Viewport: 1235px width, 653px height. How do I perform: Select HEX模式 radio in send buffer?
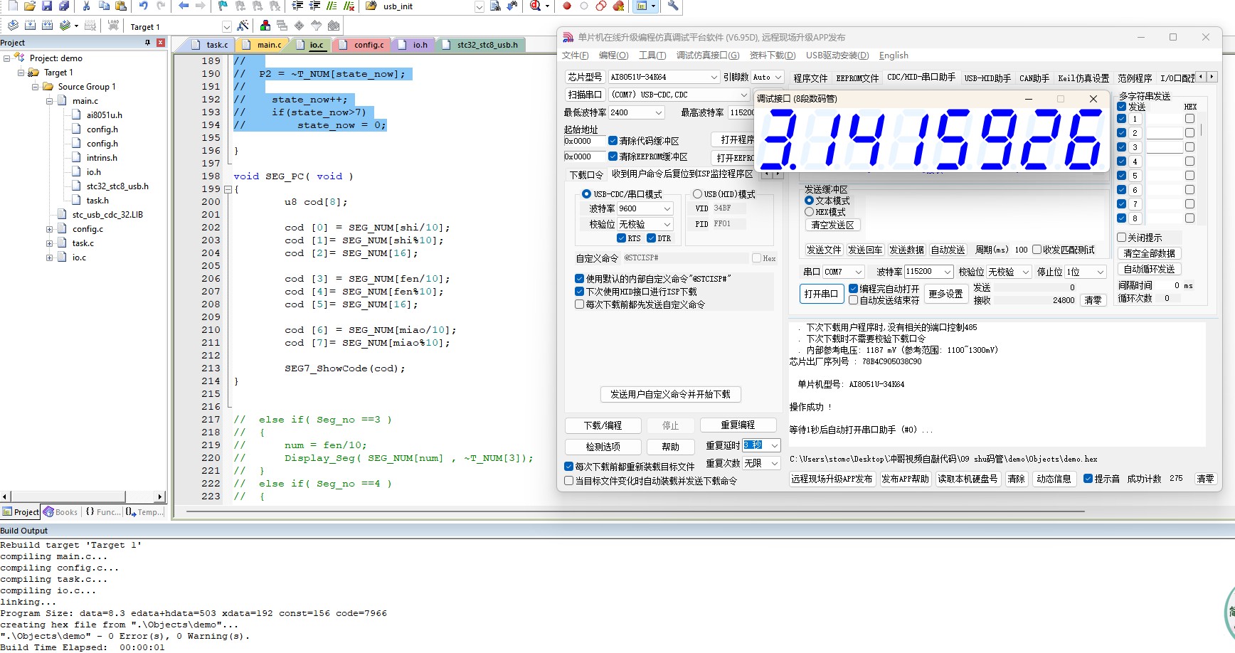tap(809, 212)
